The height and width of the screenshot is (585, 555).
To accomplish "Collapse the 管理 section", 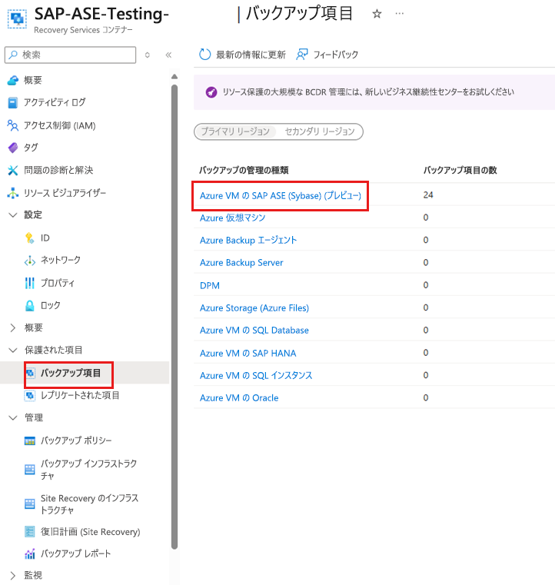I will tap(13, 418).
